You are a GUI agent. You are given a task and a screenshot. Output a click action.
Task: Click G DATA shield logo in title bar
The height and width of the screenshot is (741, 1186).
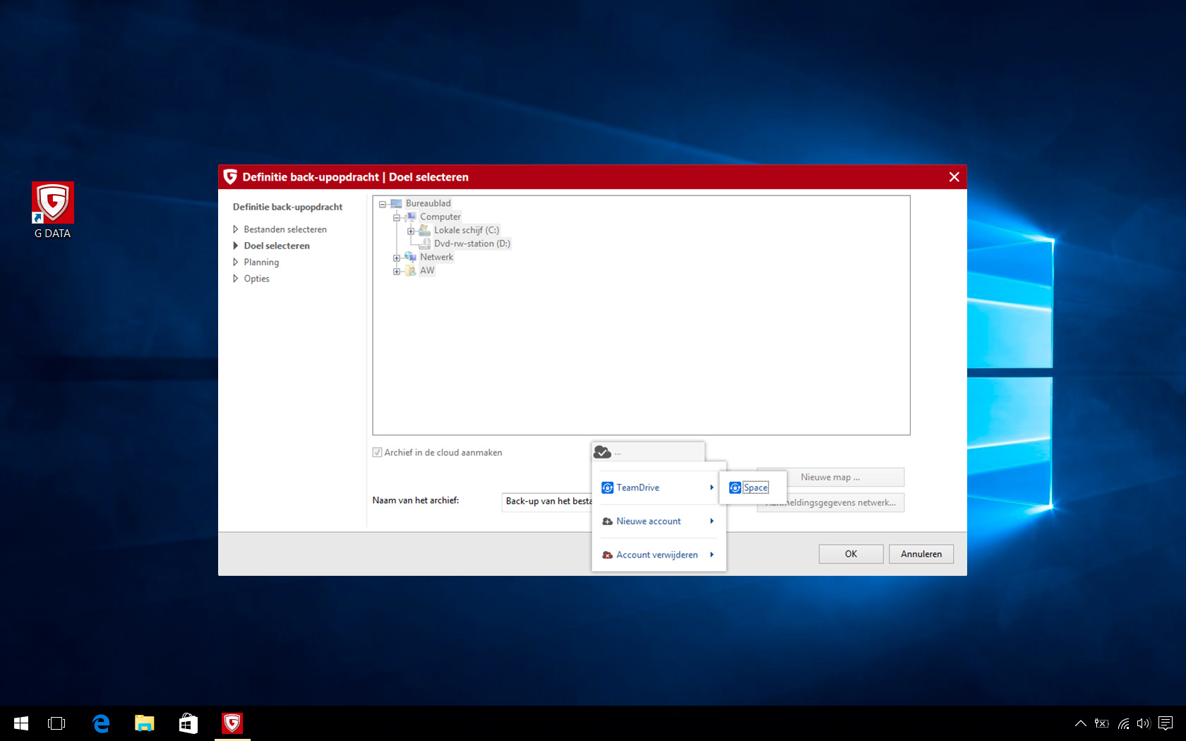(230, 176)
